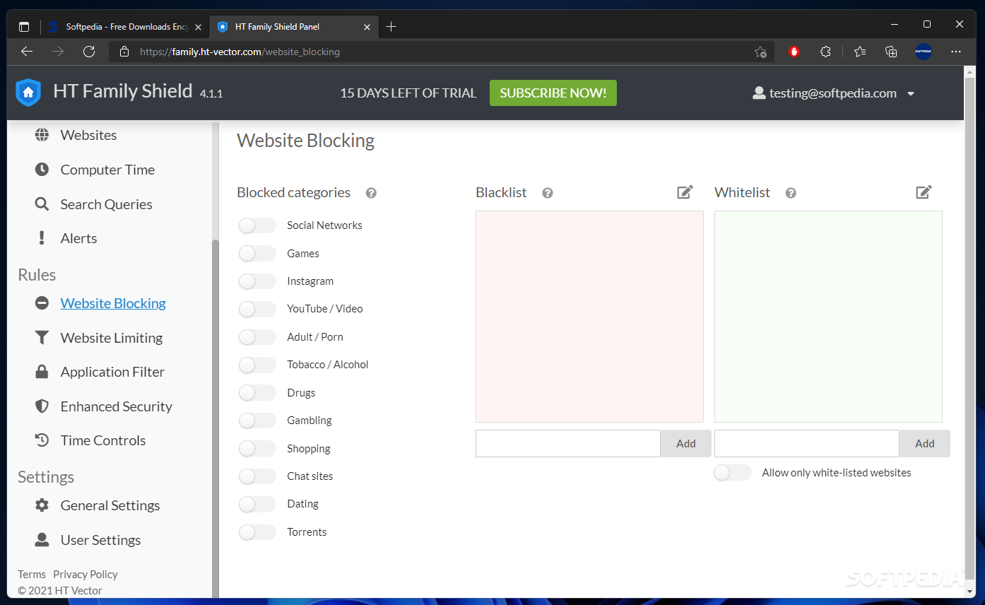Click the Website Blocking sidebar link
985x605 pixels.
(x=113, y=303)
